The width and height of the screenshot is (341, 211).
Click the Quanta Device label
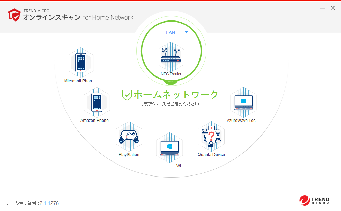211,155
